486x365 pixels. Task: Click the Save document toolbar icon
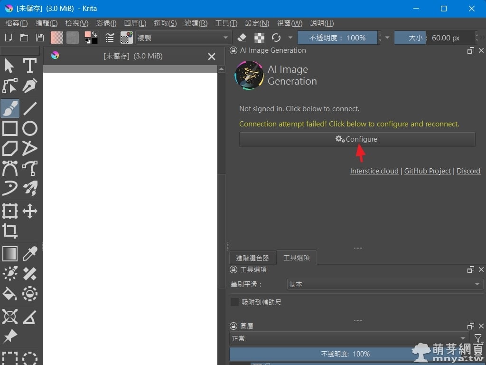coord(40,38)
